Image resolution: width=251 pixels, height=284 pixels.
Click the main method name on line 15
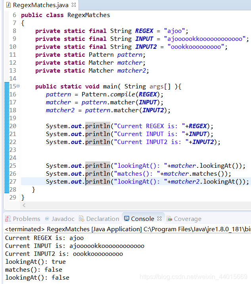(110, 86)
